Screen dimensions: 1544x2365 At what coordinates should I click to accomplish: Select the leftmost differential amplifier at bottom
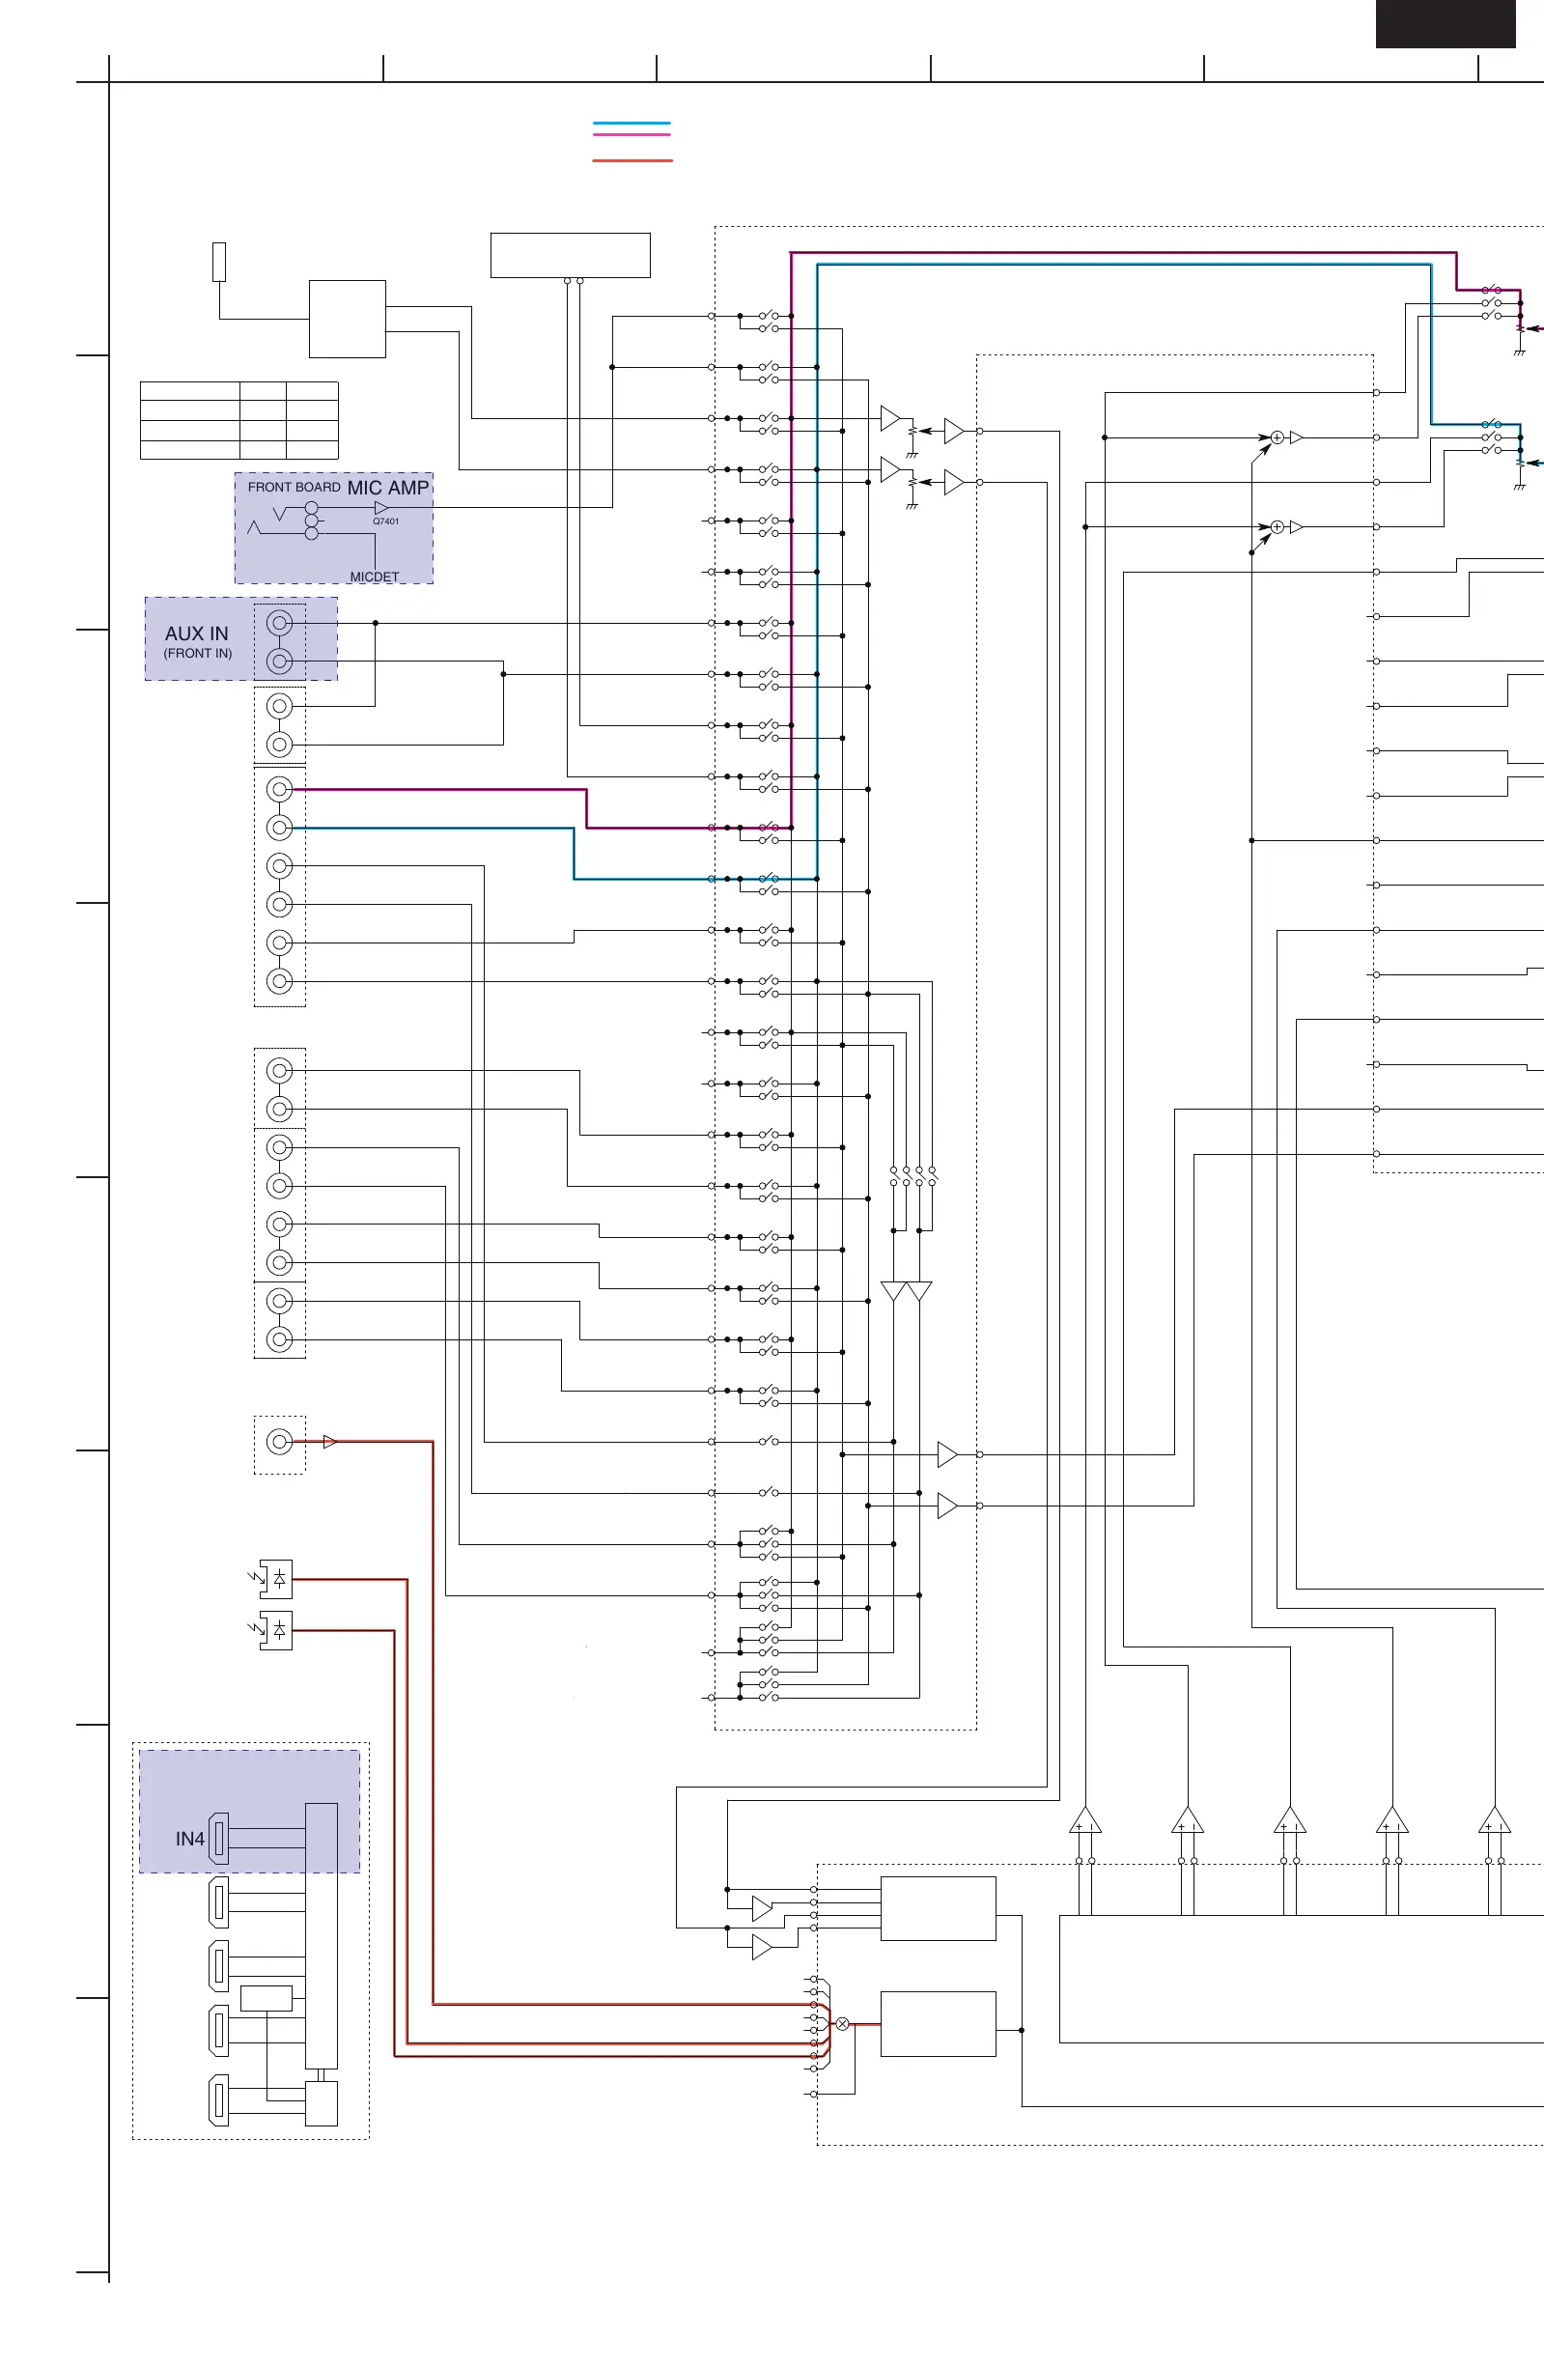(1085, 1820)
